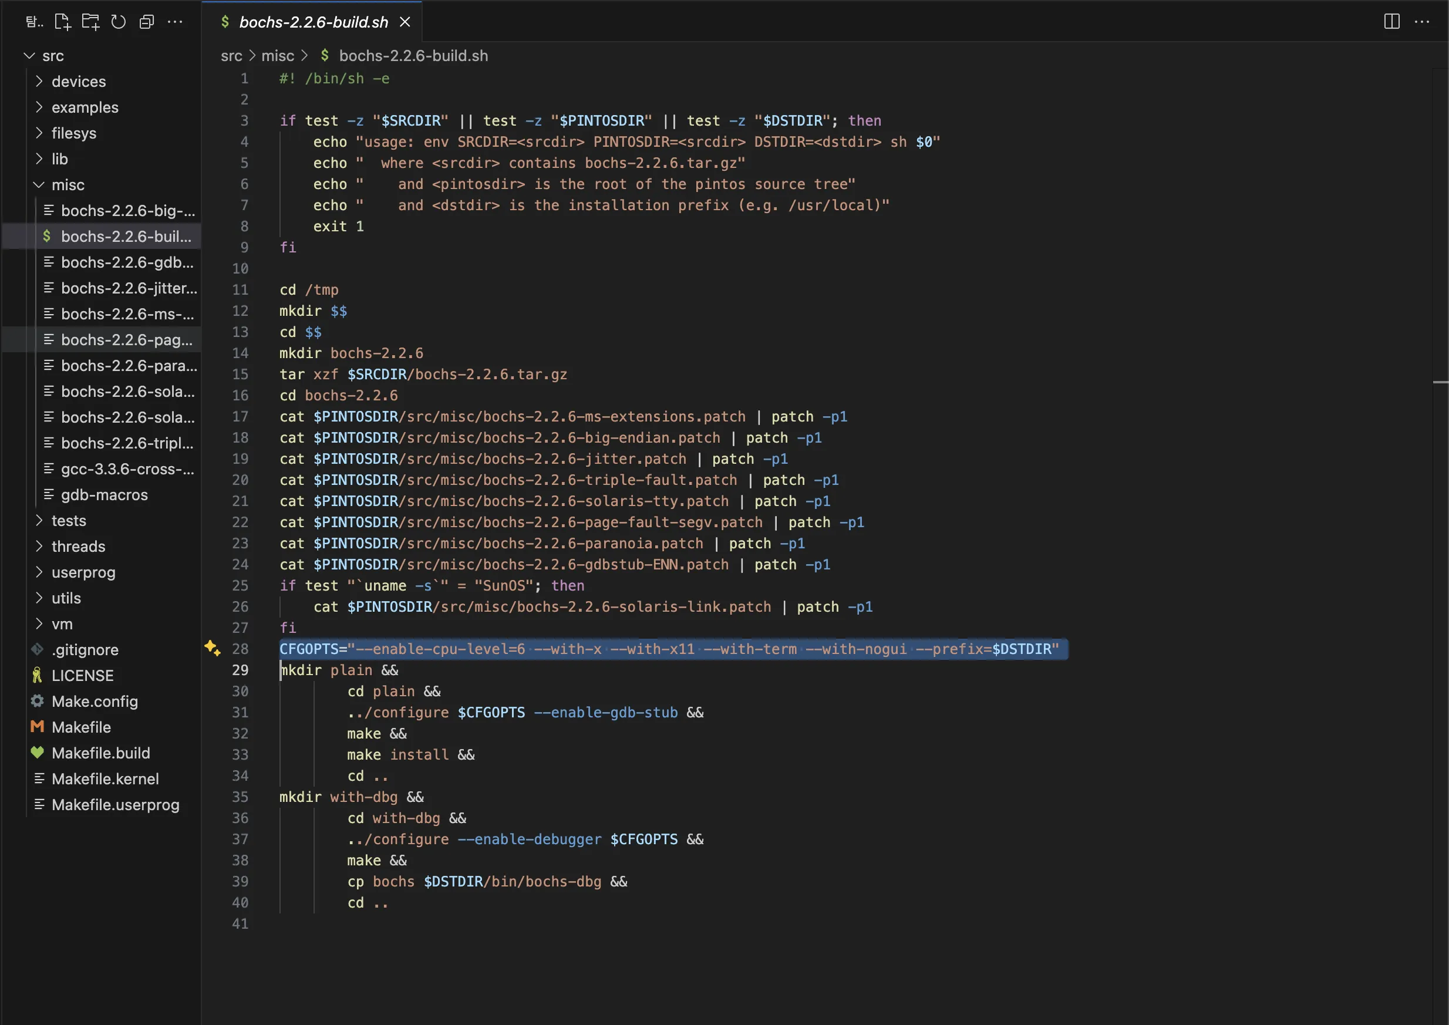Open the gdb-macros file
Image resolution: width=1449 pixels, height=1025 pixels.
(104, 495)
